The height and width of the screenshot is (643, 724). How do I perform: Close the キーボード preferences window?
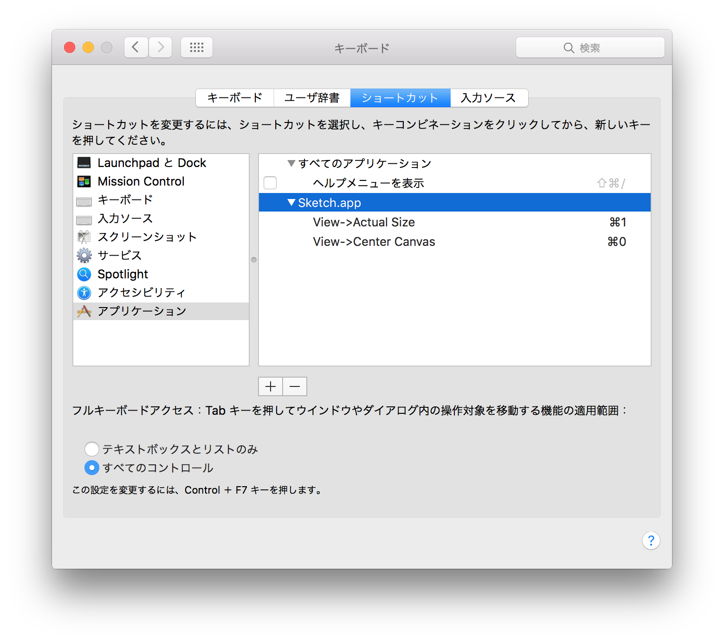pos(70,47)
